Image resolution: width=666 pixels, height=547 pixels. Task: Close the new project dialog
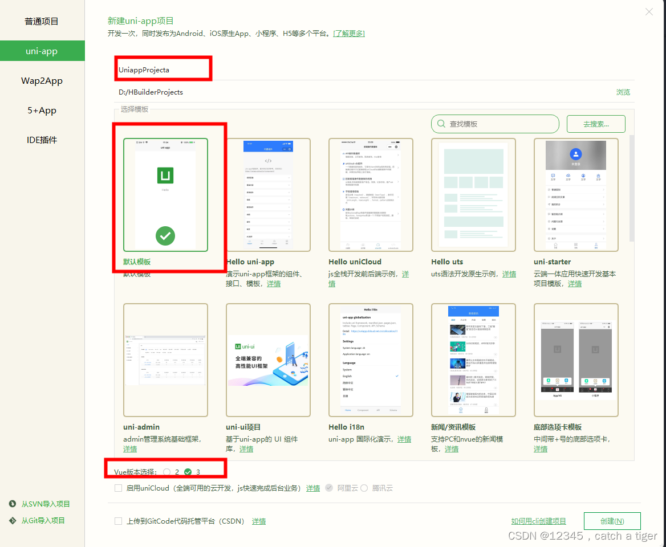point(649,12)
